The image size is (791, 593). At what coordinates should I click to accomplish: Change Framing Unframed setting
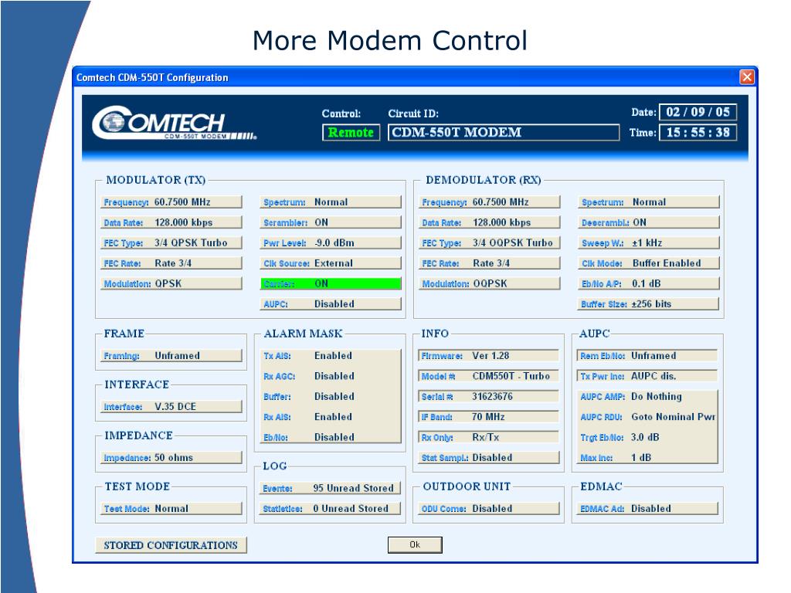pyautogui.click(x=171, y=356)
